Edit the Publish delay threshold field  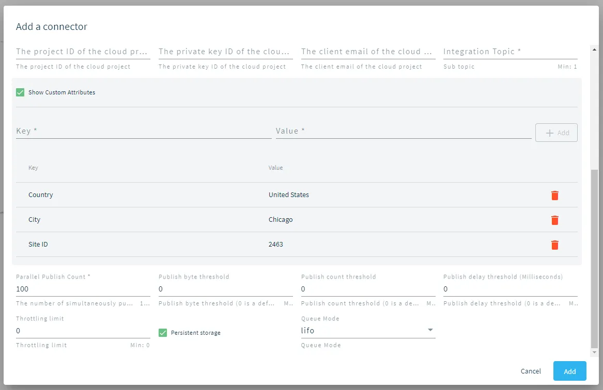[x=511, y=289]
